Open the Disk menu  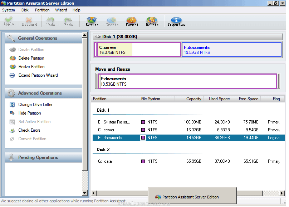[25, 10]
